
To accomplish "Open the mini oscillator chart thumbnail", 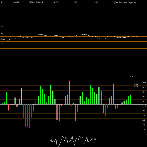I will [73, 141].
